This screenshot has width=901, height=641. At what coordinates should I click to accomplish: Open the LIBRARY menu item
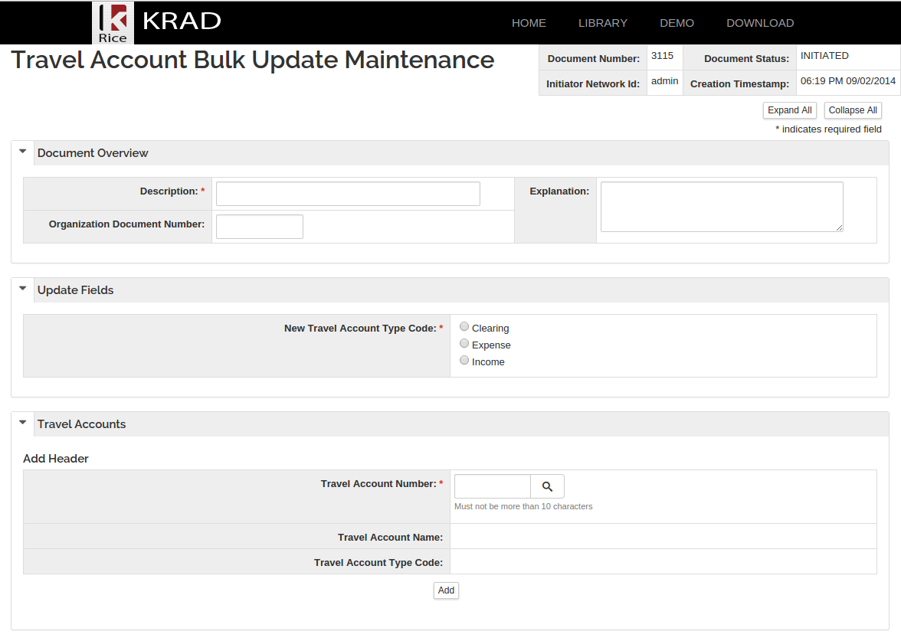pos(603,23)
